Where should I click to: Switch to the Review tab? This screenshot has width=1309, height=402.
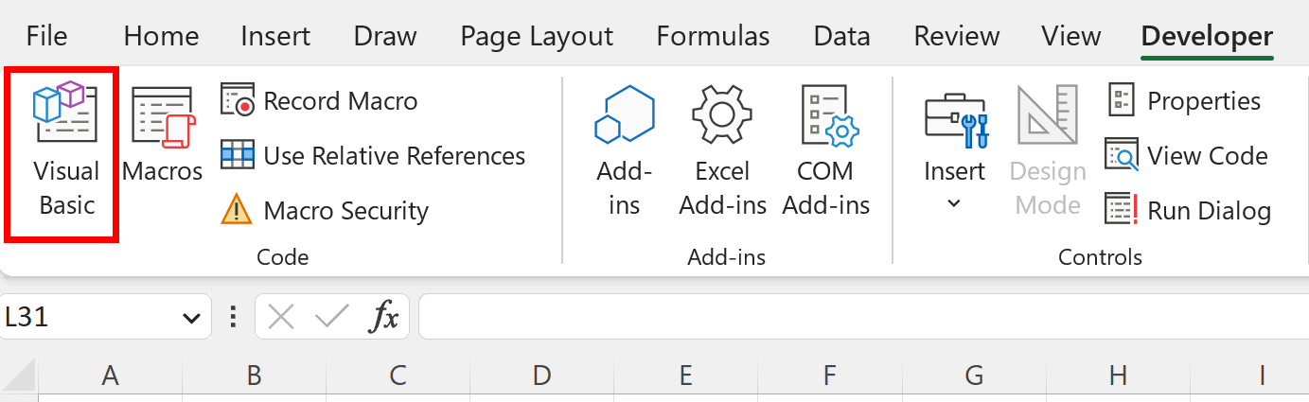(x=956, y=36)
